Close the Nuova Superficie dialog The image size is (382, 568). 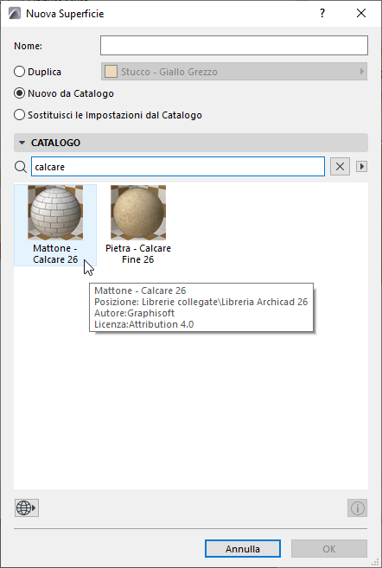coord(361,14)
